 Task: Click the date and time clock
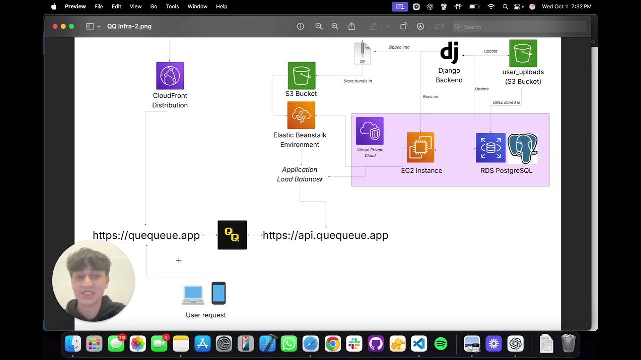567,6
